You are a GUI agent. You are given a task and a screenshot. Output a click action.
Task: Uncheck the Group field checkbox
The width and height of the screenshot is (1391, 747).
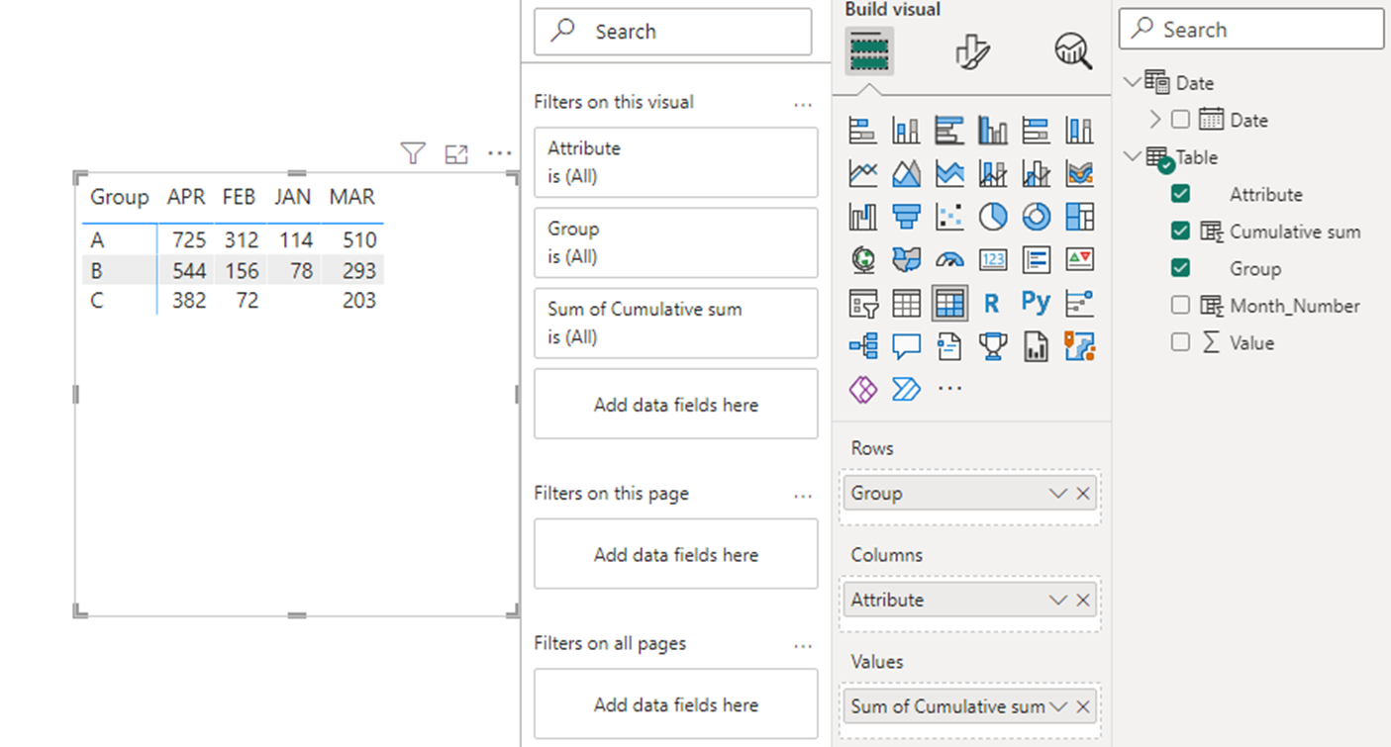click(1180, 268)
